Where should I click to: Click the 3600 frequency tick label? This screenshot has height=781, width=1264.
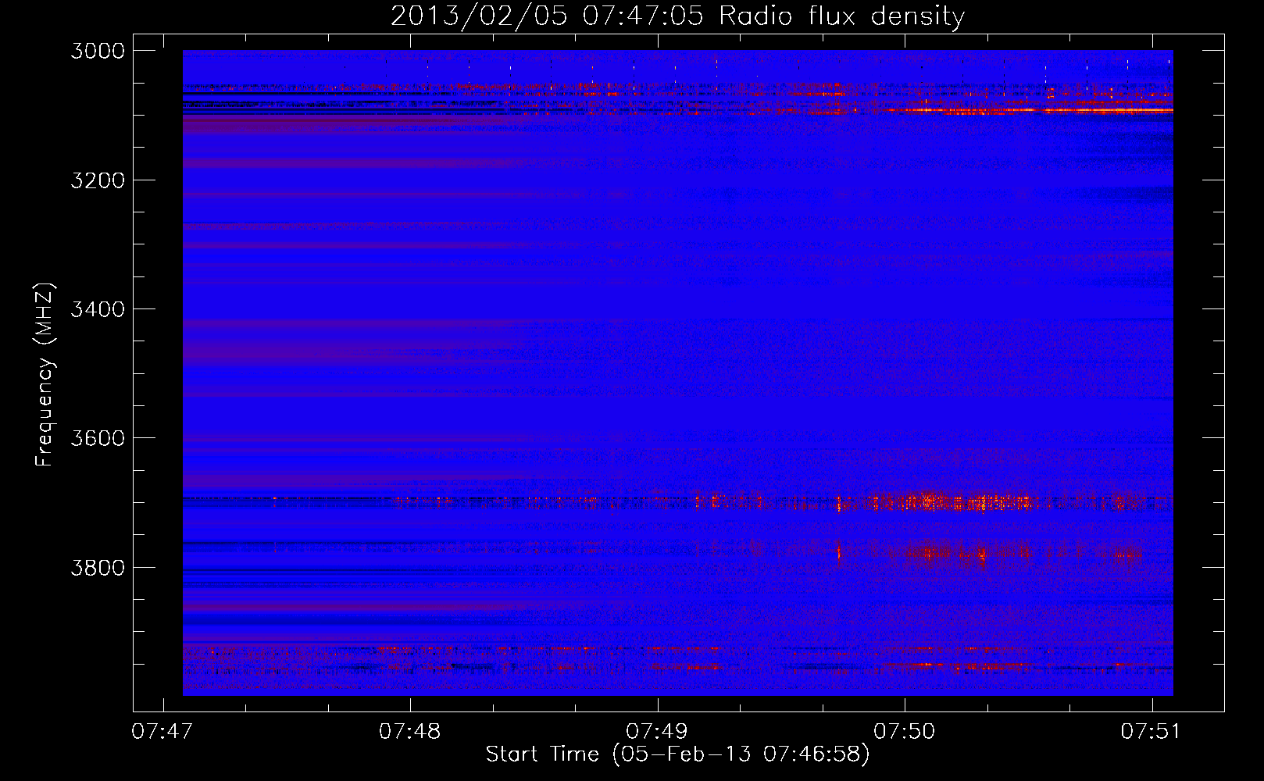[x=98, y=438]
